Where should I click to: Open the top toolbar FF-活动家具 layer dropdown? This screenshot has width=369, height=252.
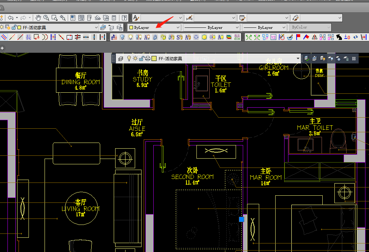pyautogui.click(x=96, y=27)
